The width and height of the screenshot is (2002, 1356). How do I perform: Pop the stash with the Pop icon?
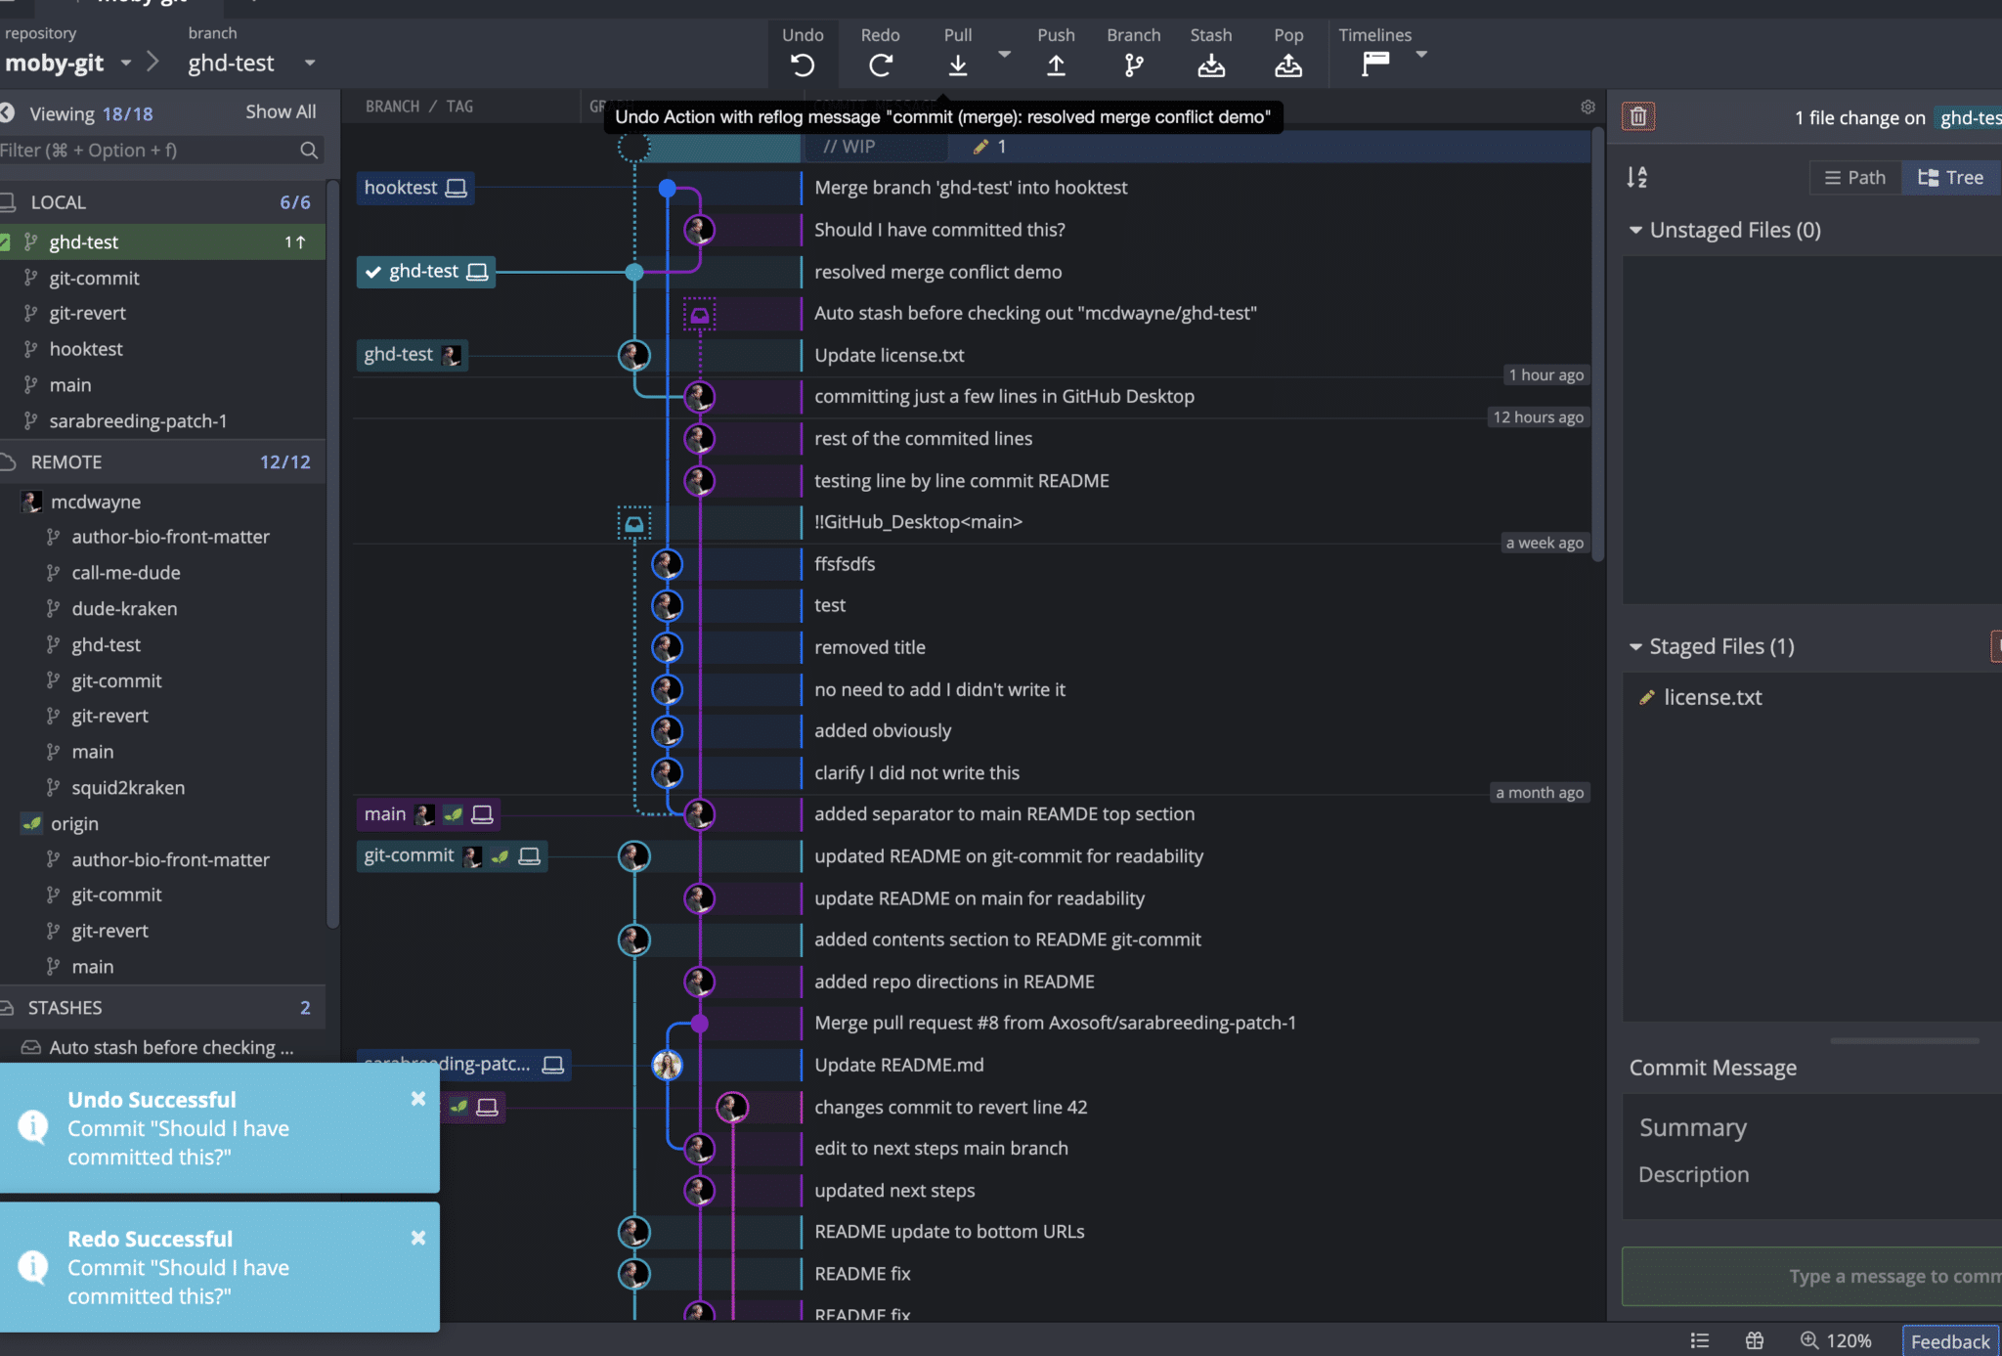(x=1288, y=65)
